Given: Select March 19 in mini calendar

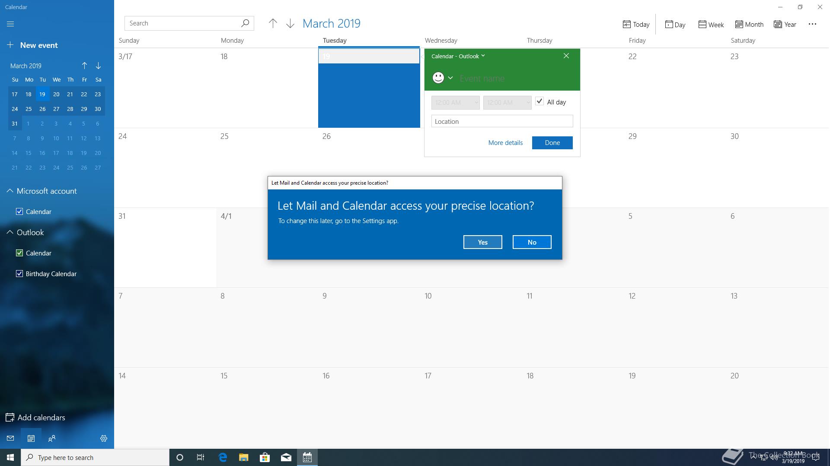Looking at the screenshot, I should point(42,94).
